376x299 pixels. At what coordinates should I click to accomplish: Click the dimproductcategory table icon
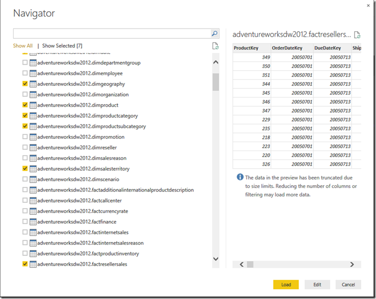pyautogui.click(x=33, y=116)
